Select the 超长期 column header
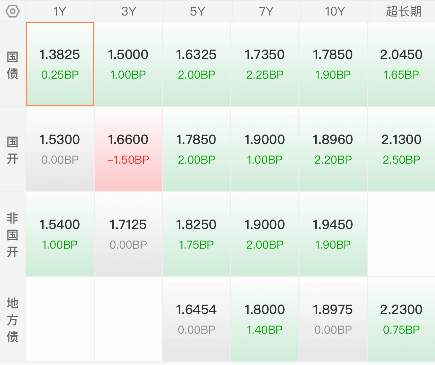435x365 pixels. coord(403,11)
